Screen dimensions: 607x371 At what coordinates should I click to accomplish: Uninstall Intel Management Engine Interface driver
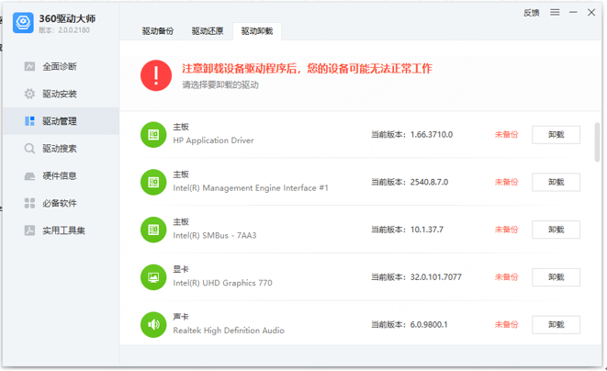(556, 182)
